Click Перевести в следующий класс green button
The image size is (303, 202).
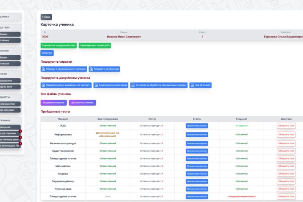58,45
